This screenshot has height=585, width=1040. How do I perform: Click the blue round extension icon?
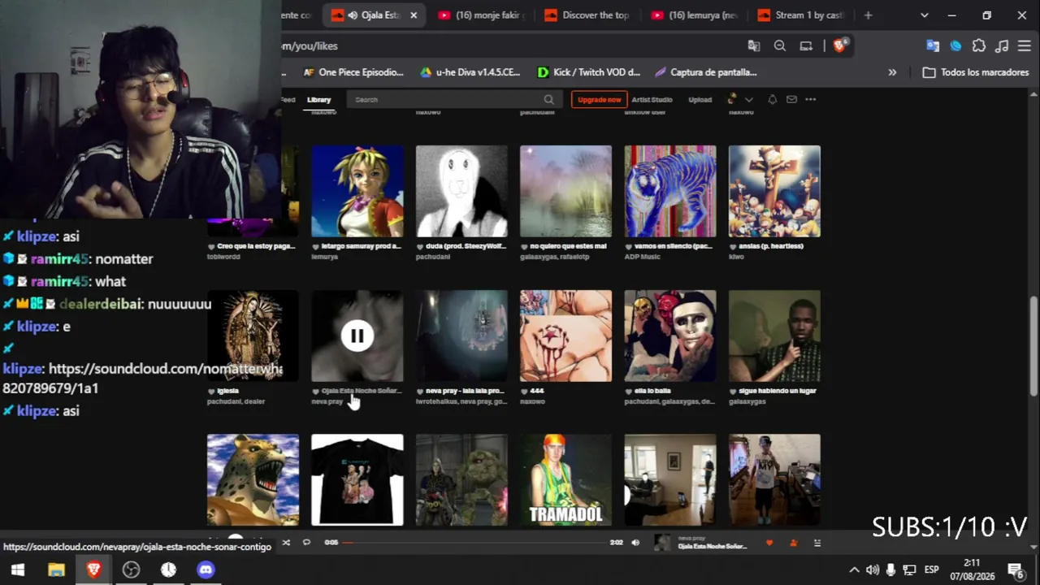coord(955,46)
